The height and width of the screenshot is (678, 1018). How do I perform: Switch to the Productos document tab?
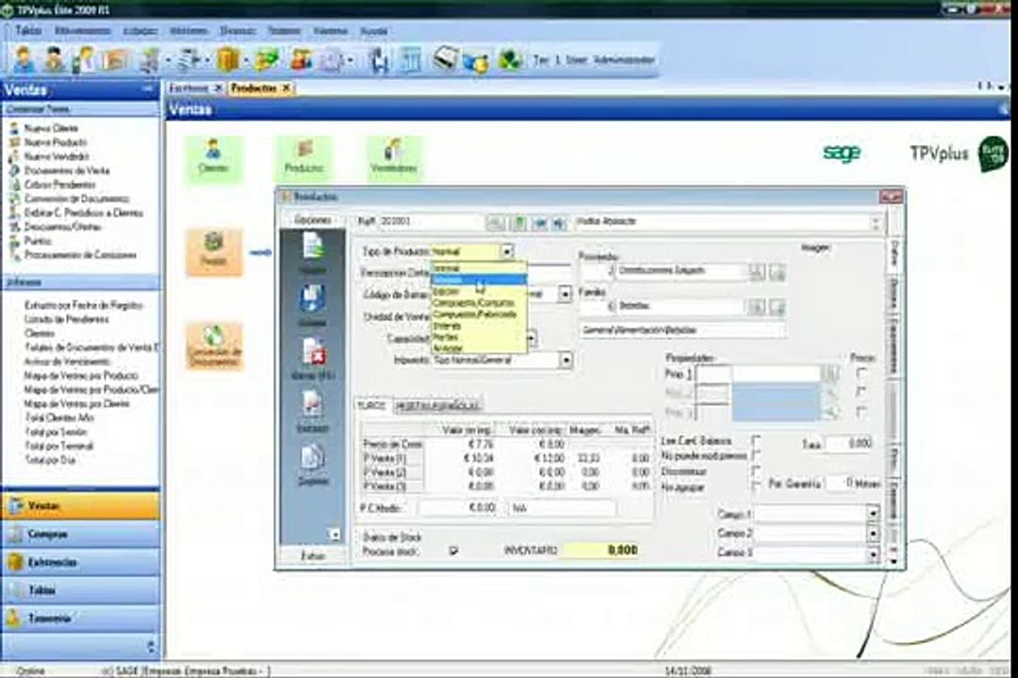pyautogui.click(x=260, y=89)
